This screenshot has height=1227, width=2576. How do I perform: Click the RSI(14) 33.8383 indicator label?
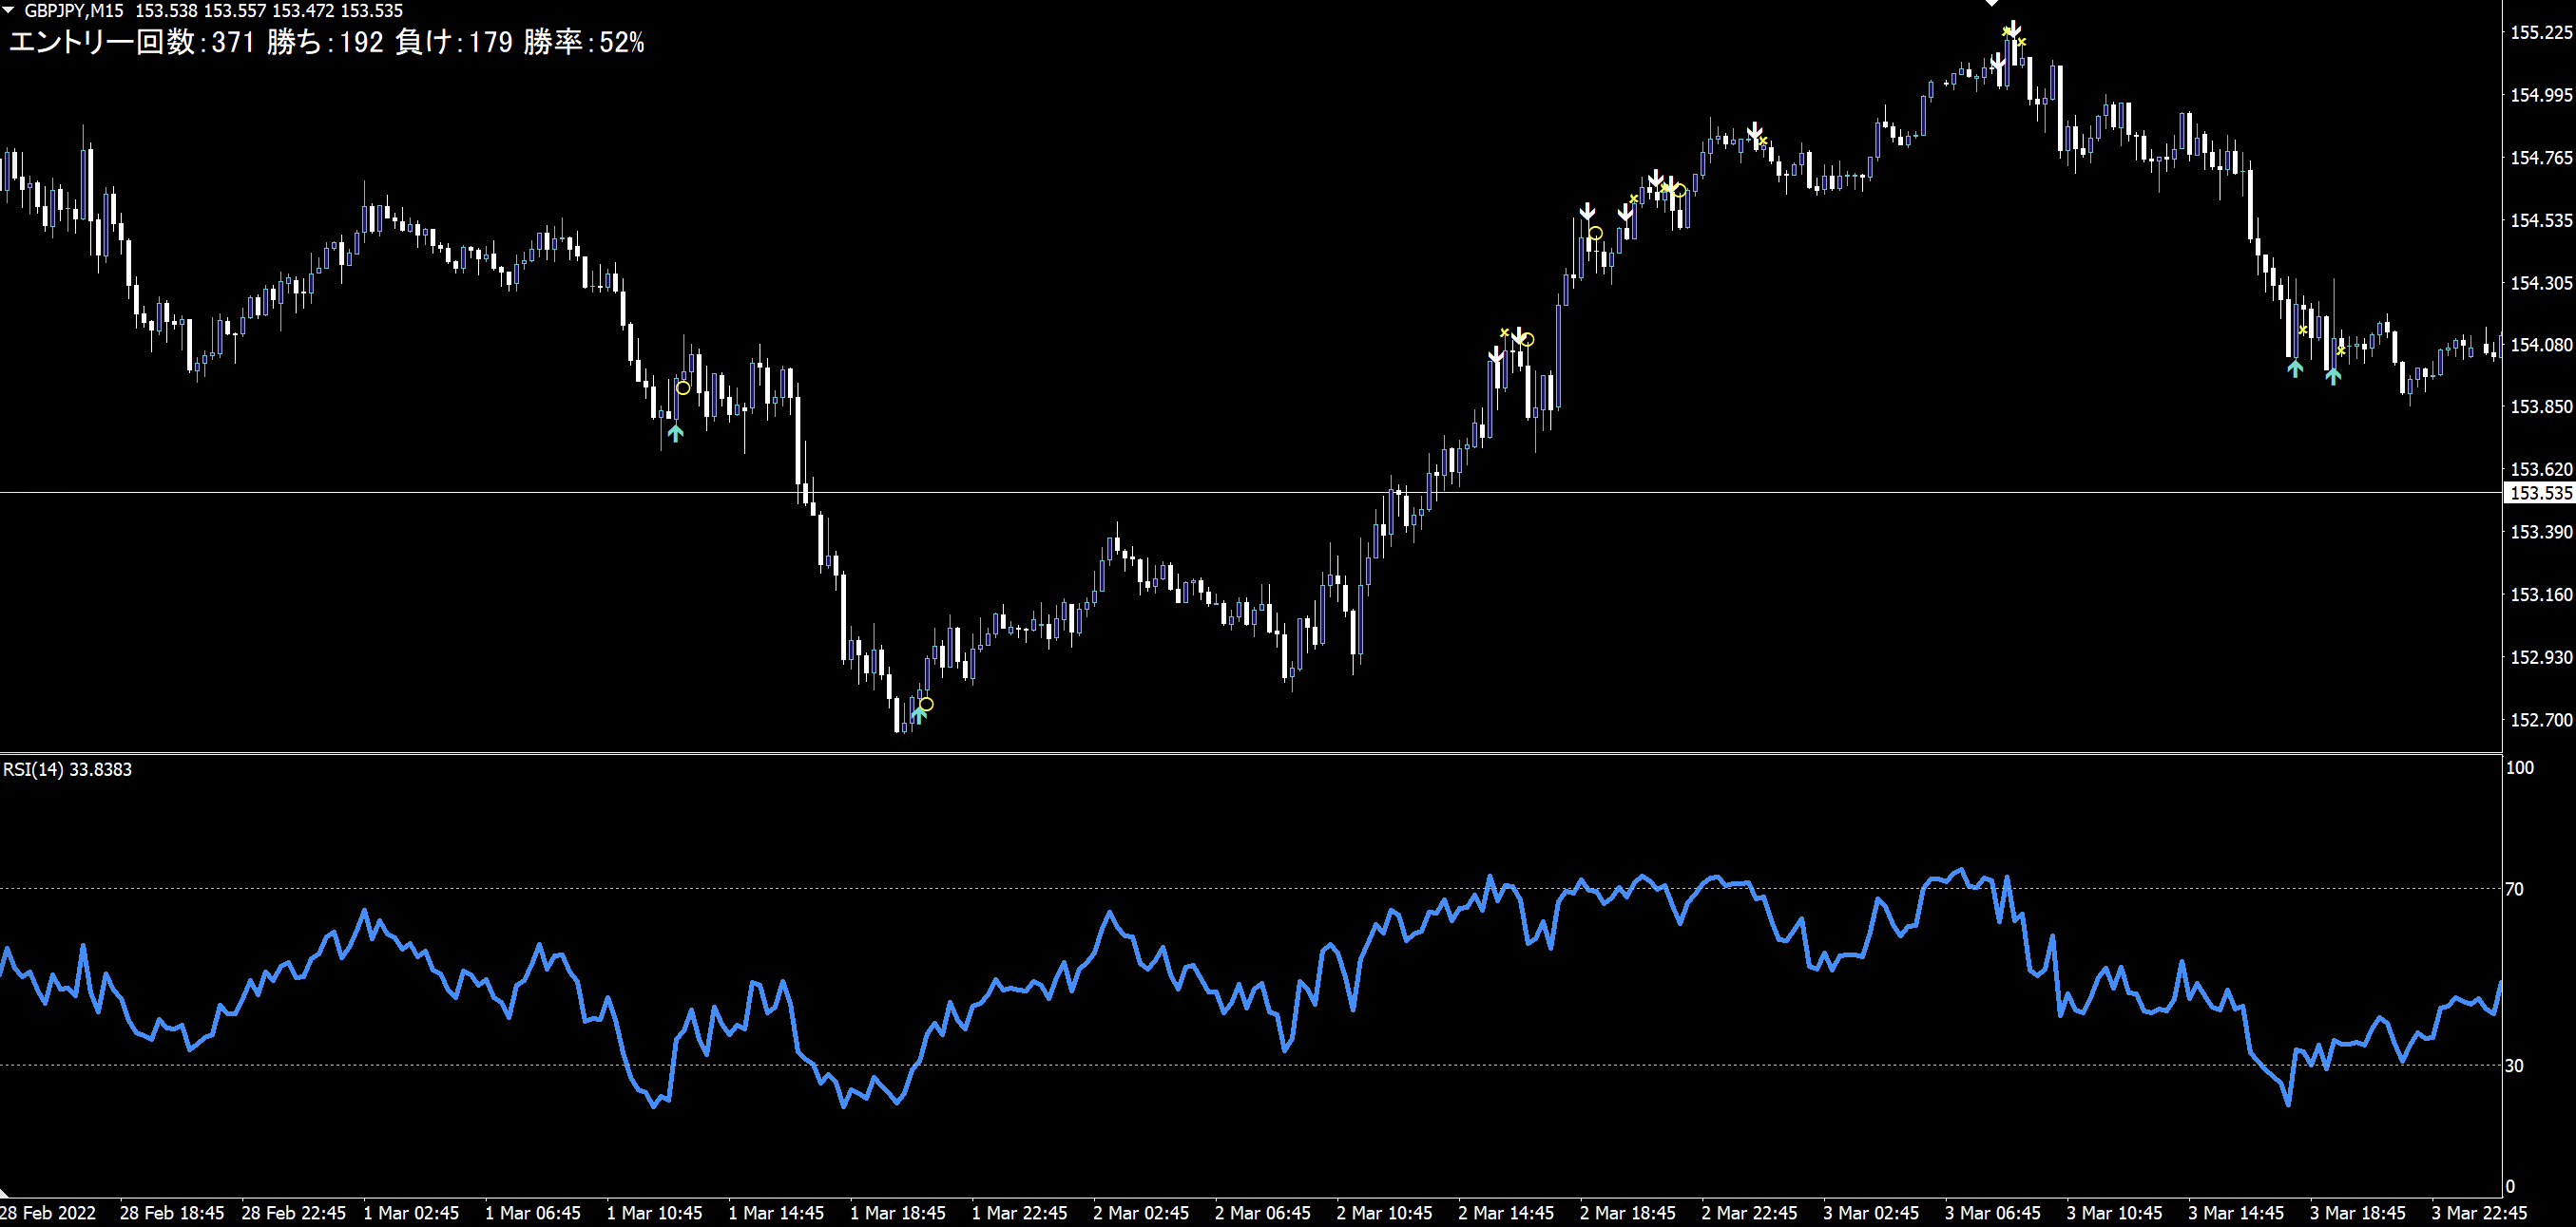point(67,769)
